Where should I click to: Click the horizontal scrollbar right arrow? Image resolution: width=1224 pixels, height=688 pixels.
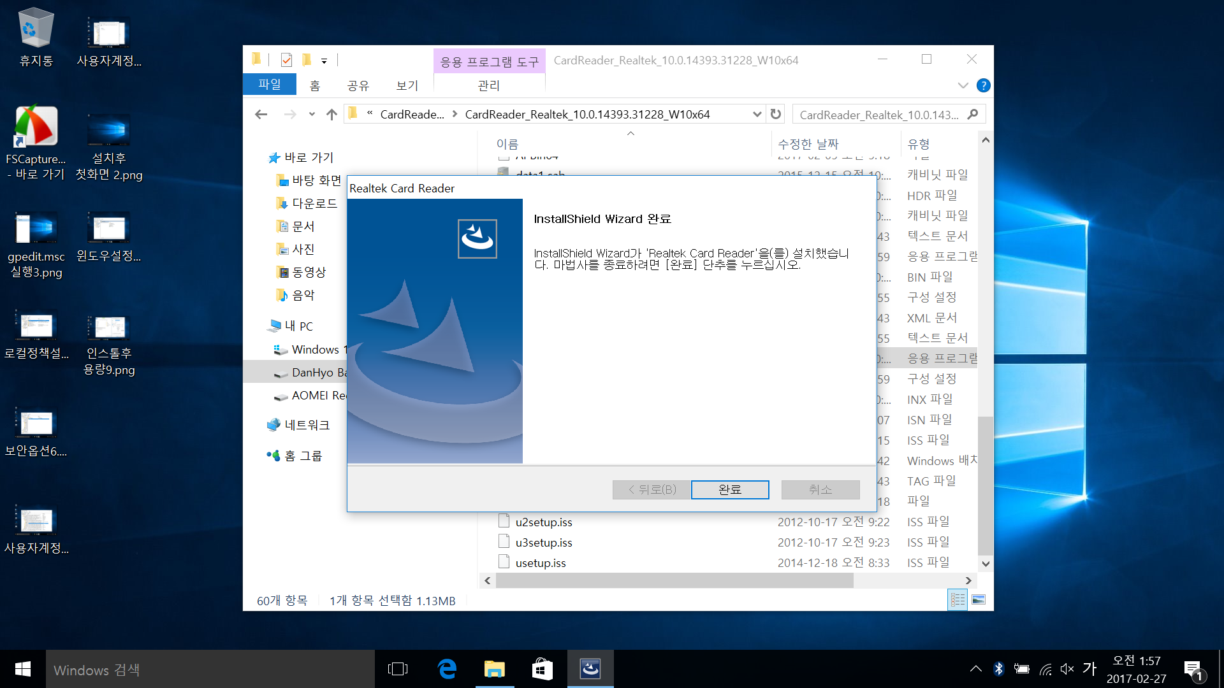pos(968,580)
